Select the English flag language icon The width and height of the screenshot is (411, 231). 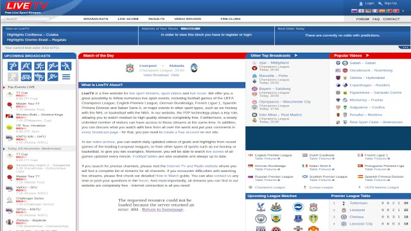(361, 11)
